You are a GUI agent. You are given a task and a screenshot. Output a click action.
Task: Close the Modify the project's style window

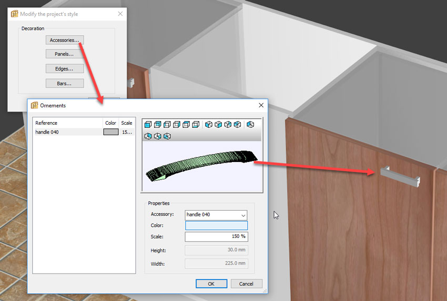pyautogui.click(x=120, y=14)
